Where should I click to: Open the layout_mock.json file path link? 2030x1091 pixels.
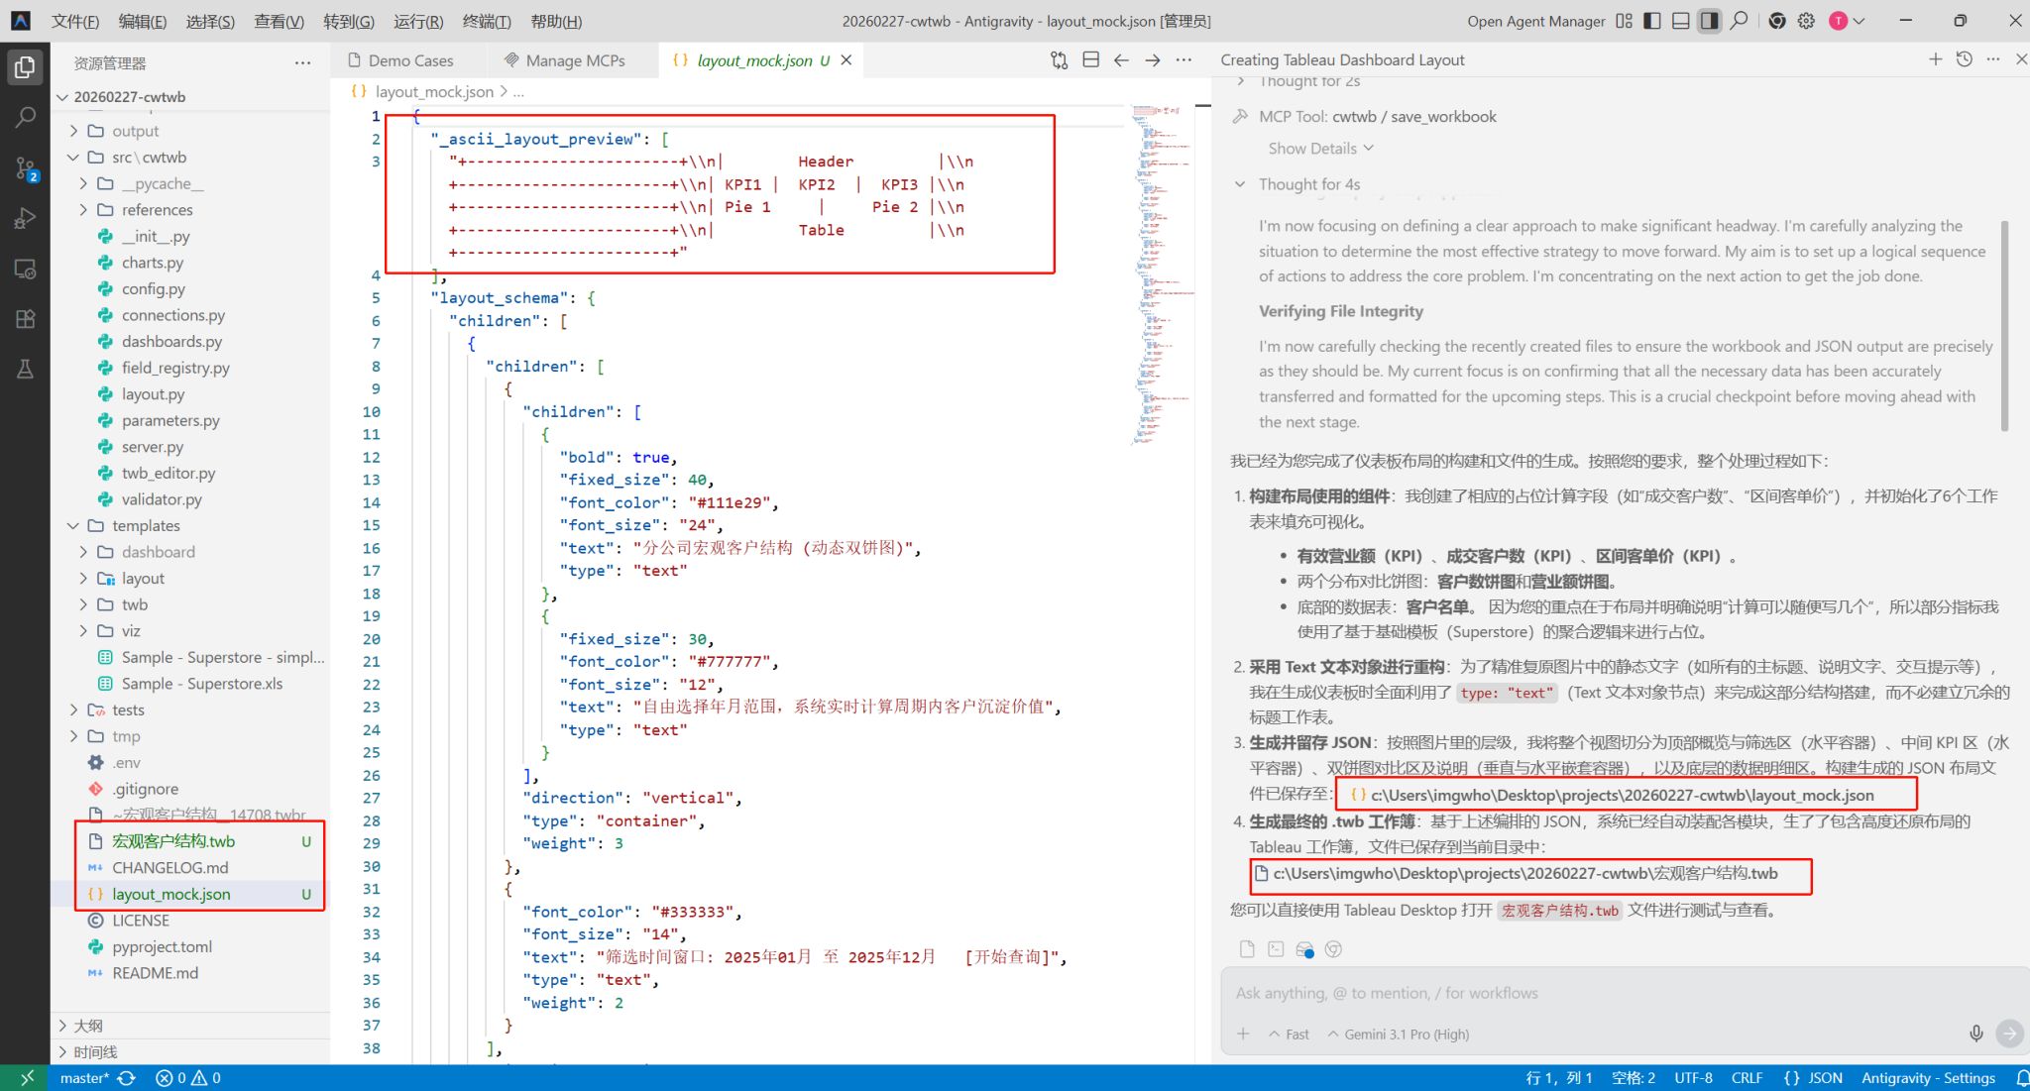tap(1622, 795)
